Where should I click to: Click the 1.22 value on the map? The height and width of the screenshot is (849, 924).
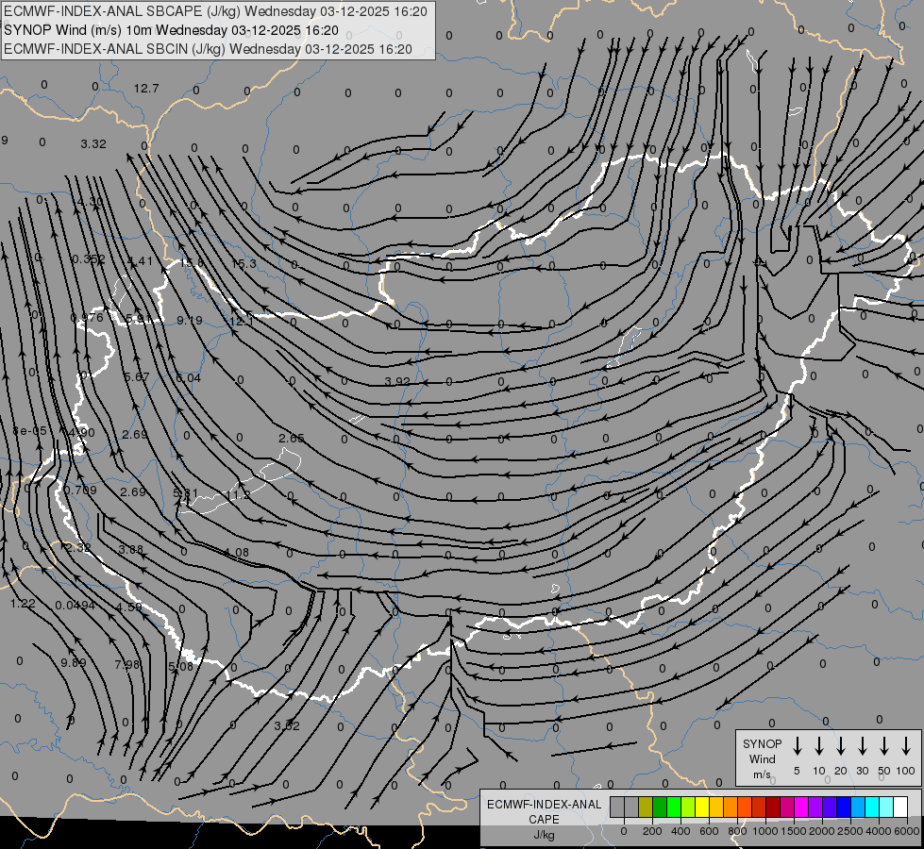click(x=23, y=604)
